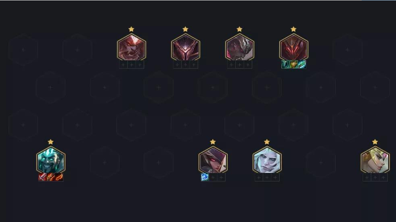Add an item to the pale white-haired champion's middle slot
This screenshot has height=222, width=396.
pyautogui.click(x=267, y=177)
